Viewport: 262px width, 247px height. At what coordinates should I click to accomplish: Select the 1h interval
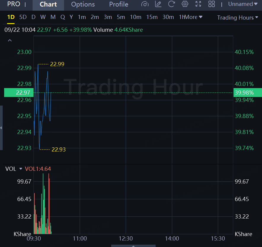click(182, 17)
